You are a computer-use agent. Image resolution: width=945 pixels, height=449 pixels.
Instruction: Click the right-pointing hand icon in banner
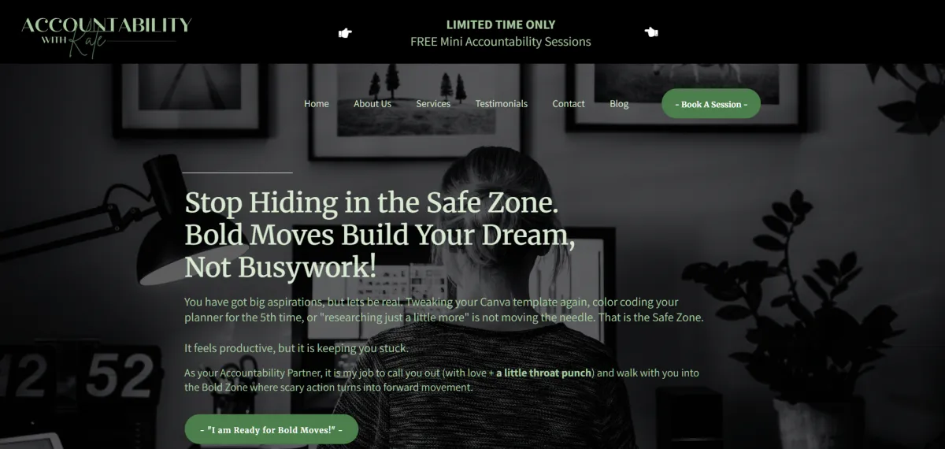point(345,33)
